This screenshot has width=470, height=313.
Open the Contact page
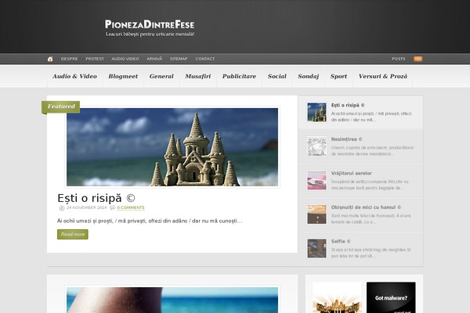coord(205,59)
